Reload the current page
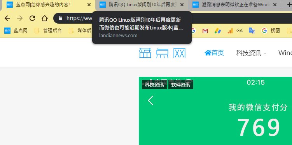This screenshot has height=145, width=292. 32,18
